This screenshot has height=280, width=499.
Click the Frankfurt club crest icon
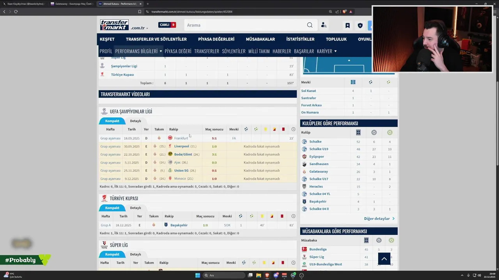(x=170, y=138)
